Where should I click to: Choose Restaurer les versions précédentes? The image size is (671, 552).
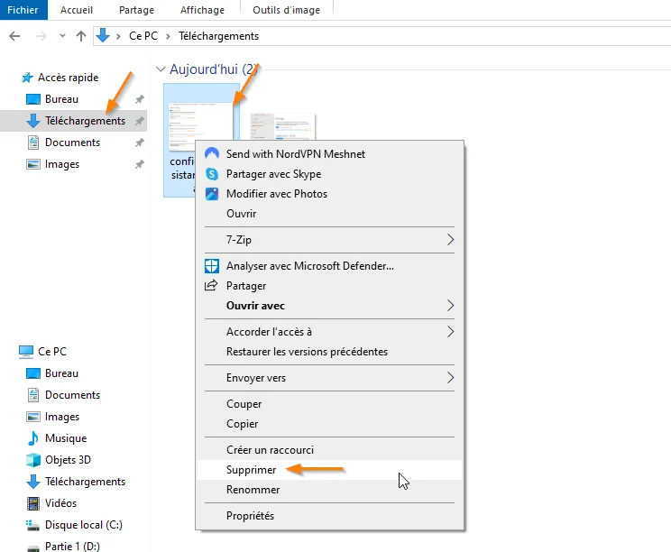click(x=329, y=352)
